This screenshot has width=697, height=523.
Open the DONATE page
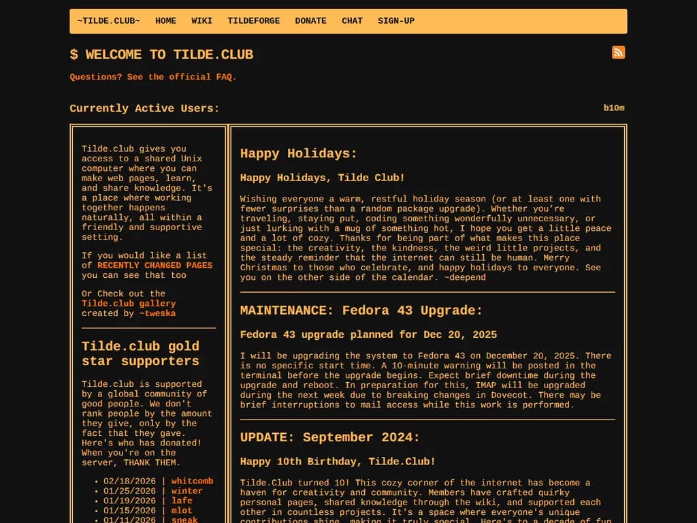[x=310, y=21]
